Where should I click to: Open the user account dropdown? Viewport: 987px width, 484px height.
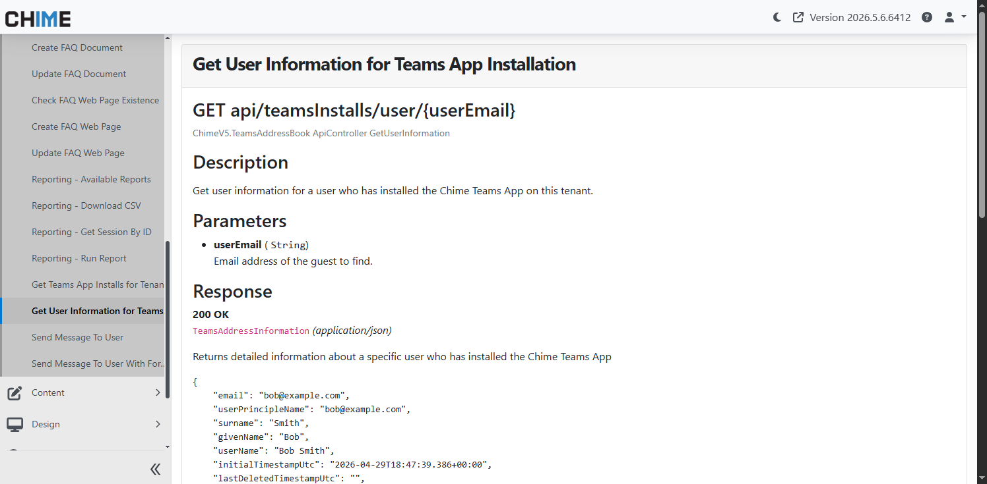[955, 17]
